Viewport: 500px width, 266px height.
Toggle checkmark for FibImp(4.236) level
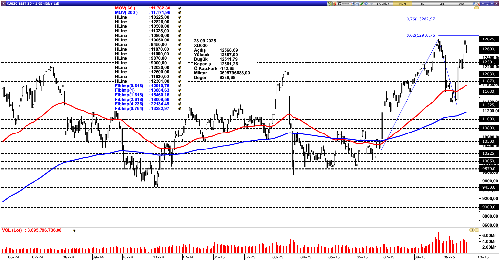(x=180, y=104)
